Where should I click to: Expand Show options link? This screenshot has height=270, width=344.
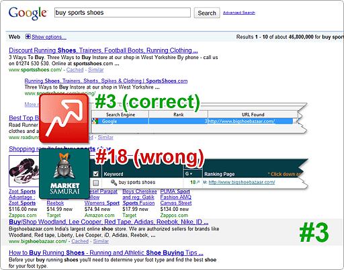(49, 37)
